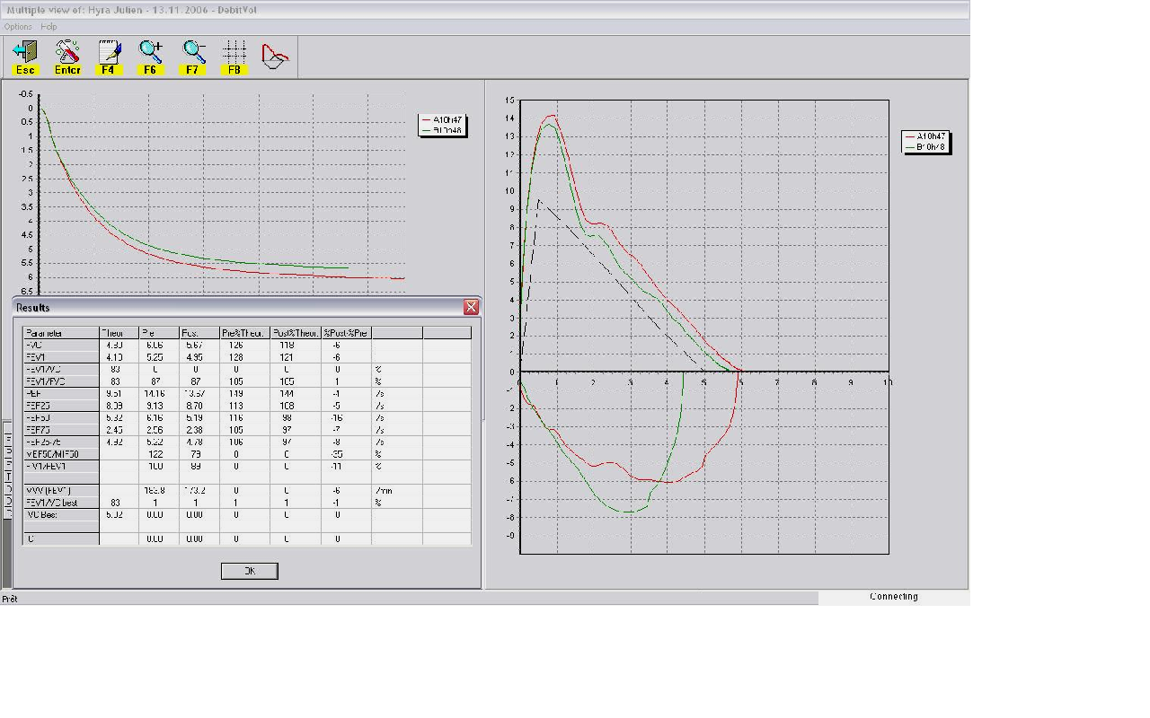Select the FEF75 parameter row label
The height and width of the screenshot is (718, 1150).
point(61,430)
